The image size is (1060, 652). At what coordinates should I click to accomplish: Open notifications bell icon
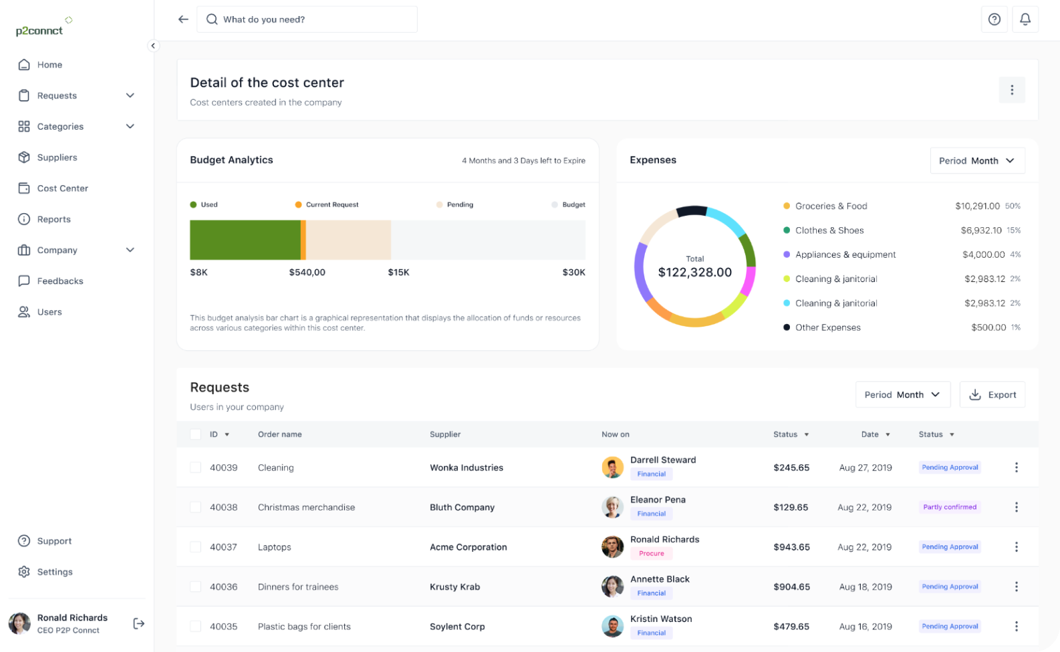pos(1025,19)
